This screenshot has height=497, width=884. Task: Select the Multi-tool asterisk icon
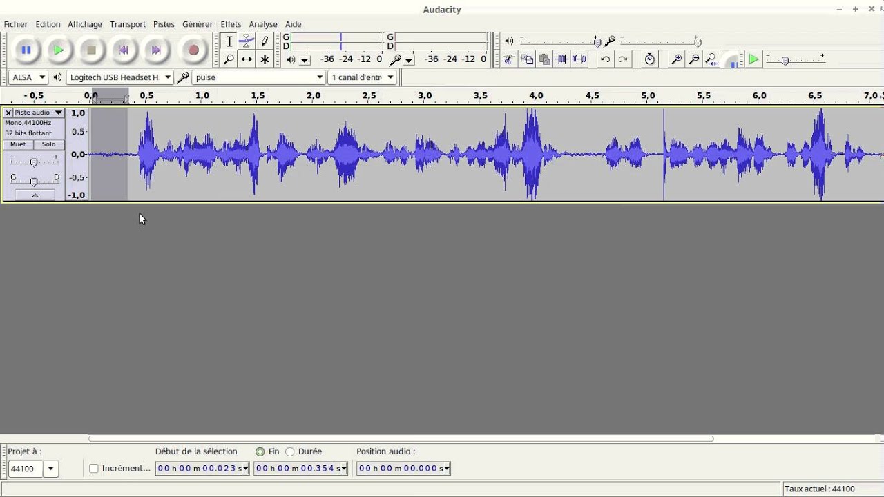click(x=265, y=59)
